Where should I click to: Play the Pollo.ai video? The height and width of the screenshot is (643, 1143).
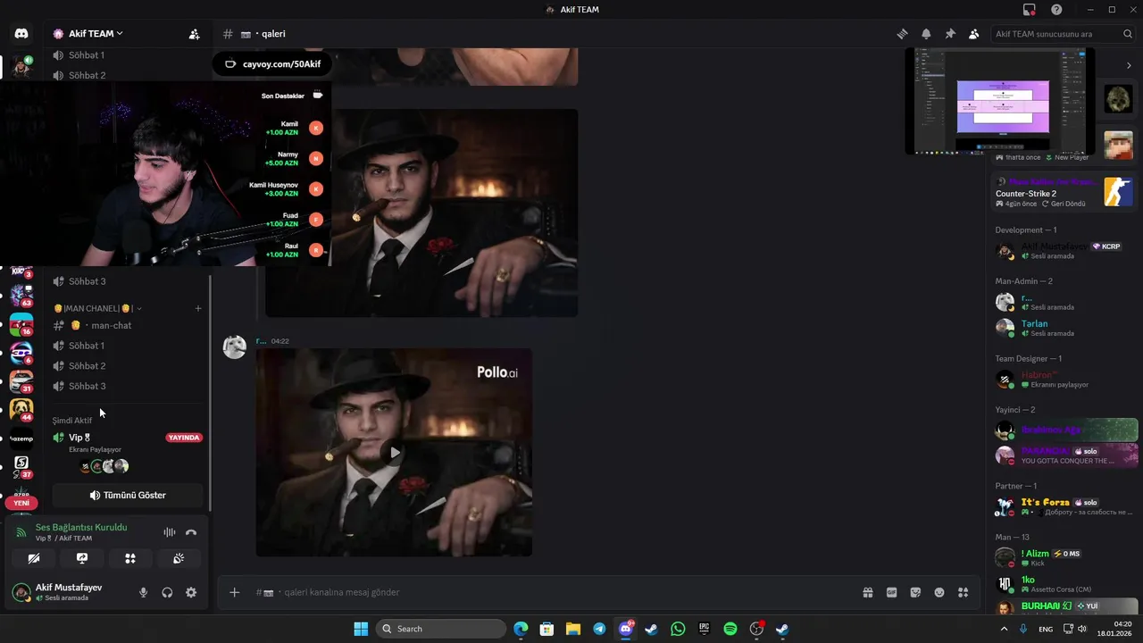pyautogui.click(x=394, y=453)
